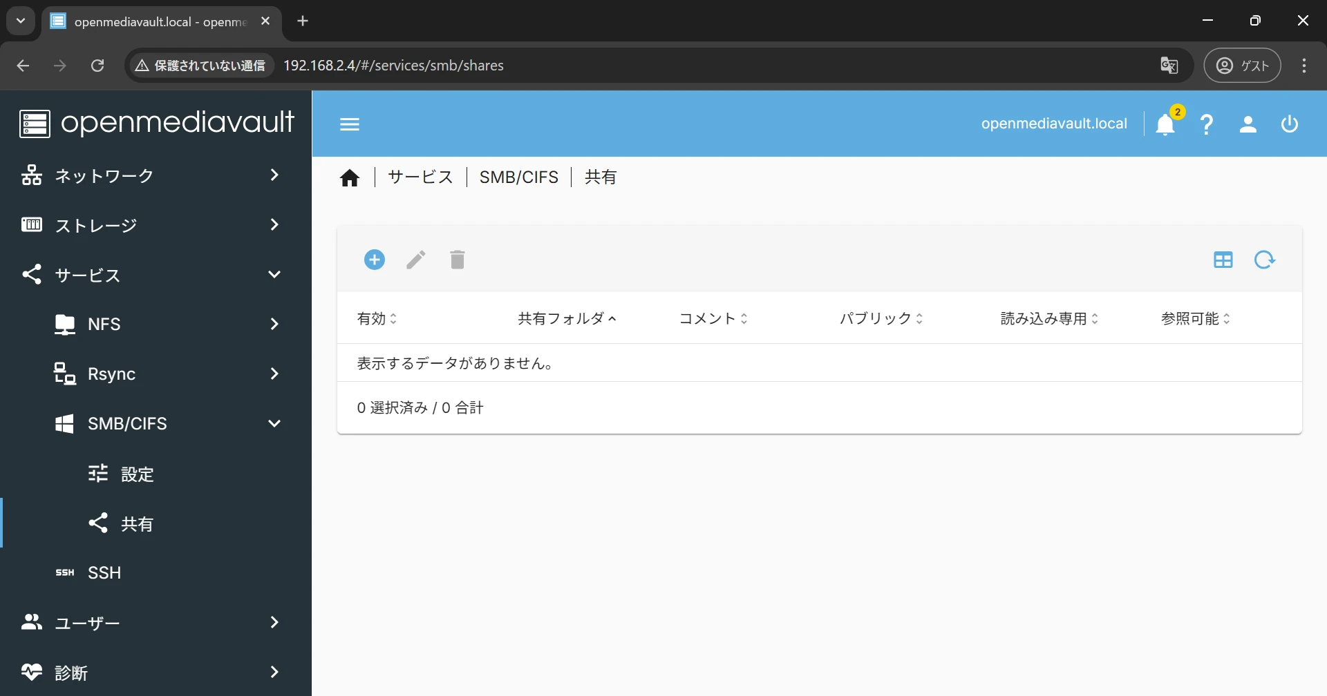Reload the shares table with refresh icon
This screenshot has width=1327, height=696.
click(x=1265, y=260)
